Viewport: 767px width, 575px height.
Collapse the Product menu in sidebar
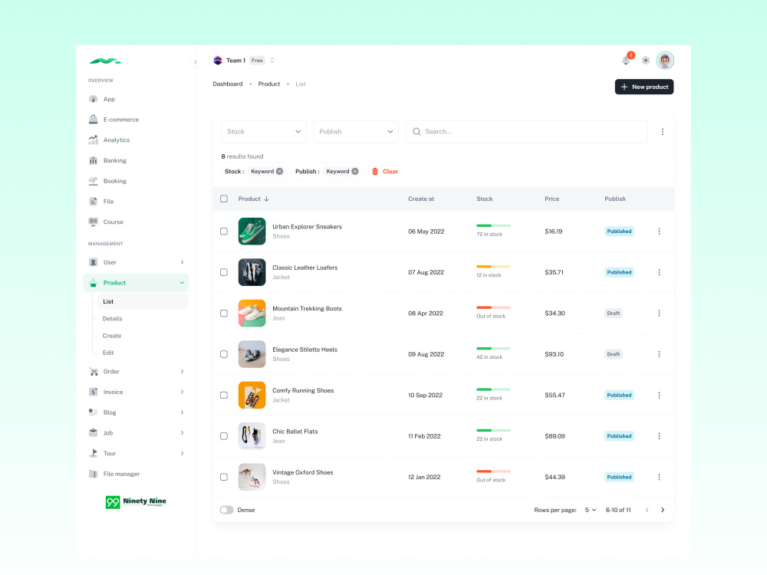[136, 283]
